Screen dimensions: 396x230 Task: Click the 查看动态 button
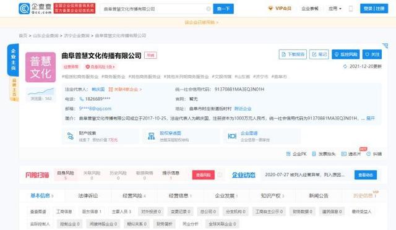pyautogui.click(x=366, y=175)
